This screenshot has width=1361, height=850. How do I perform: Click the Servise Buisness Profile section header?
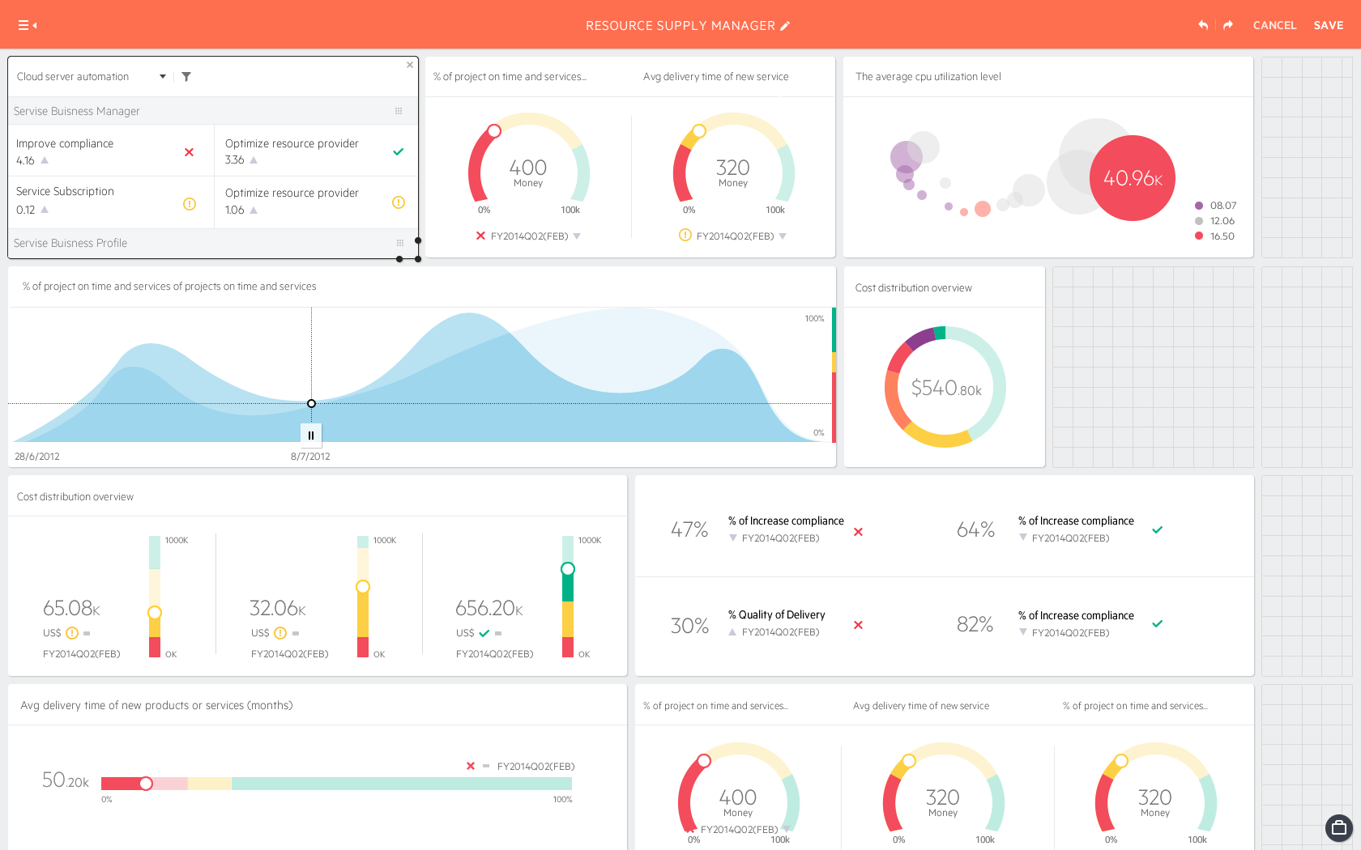pos(213,243)
